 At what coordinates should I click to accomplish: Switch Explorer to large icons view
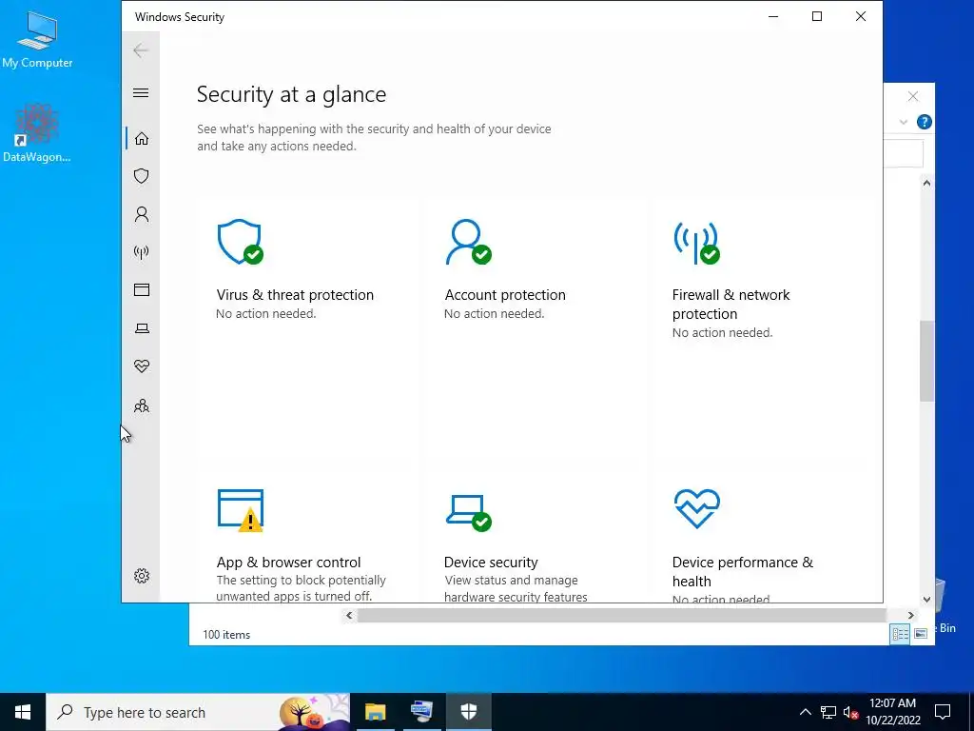click(x=921, y=634)
